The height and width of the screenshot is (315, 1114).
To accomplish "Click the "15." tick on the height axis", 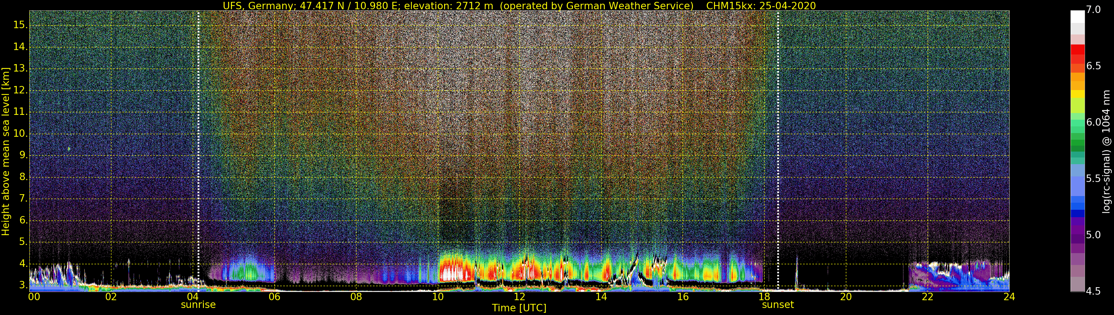I will click(x=20, y=25).
